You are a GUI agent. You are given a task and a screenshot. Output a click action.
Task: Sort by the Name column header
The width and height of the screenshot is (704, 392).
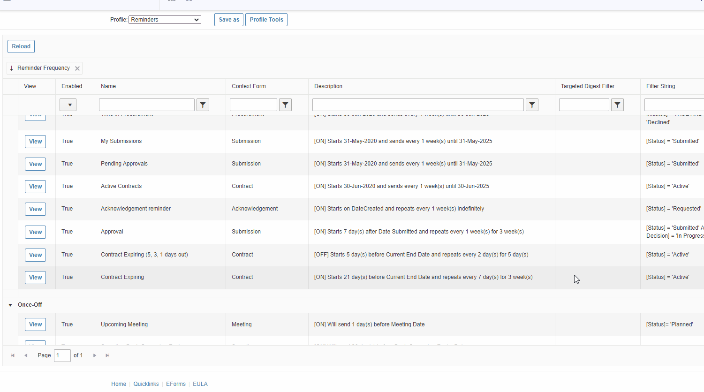click(x=108, y=86)
